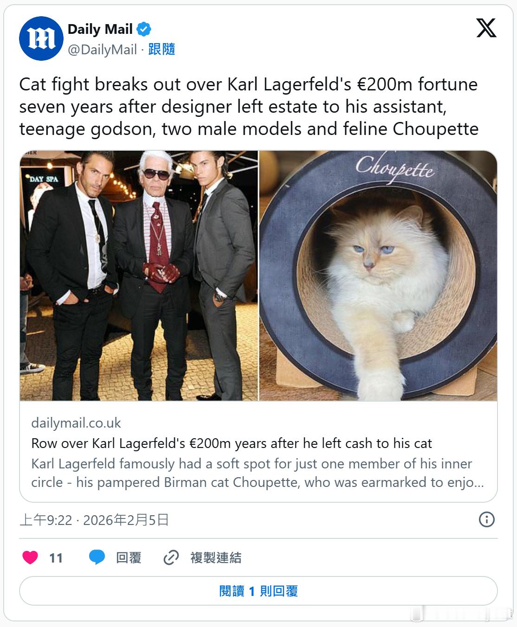Click the blue verified badge
Viewport: 517px width, 627px height.
[144, 29]
